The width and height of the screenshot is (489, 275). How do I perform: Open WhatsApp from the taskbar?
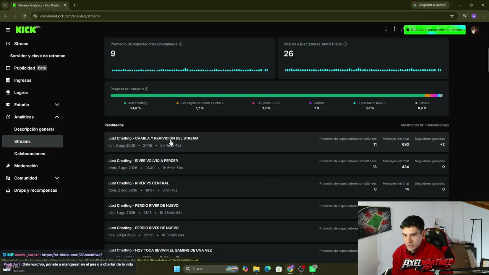click(313, 269)
